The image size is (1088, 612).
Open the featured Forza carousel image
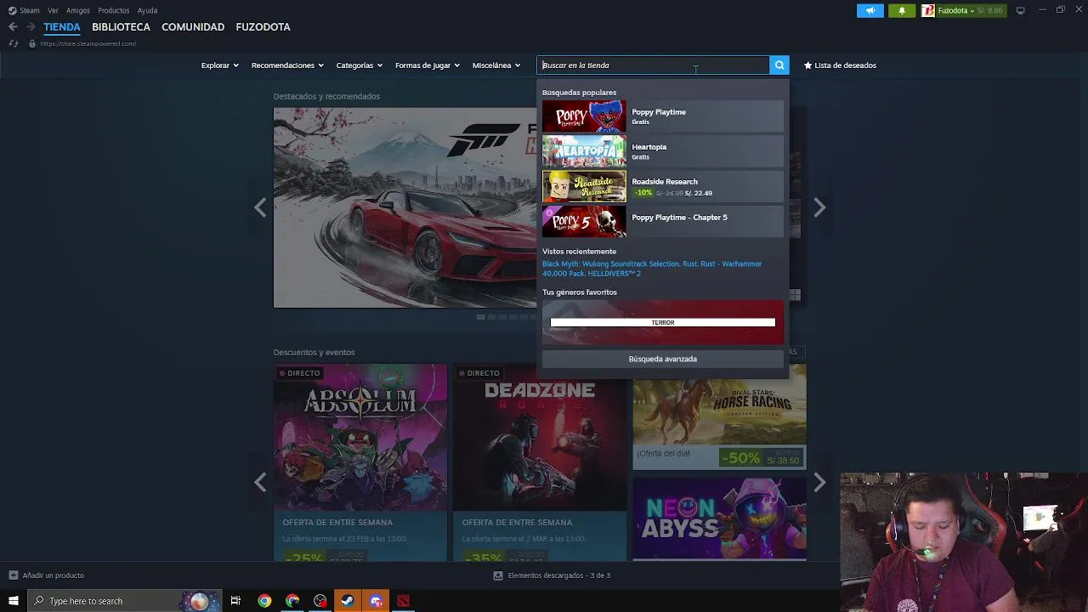pos(405,207)
